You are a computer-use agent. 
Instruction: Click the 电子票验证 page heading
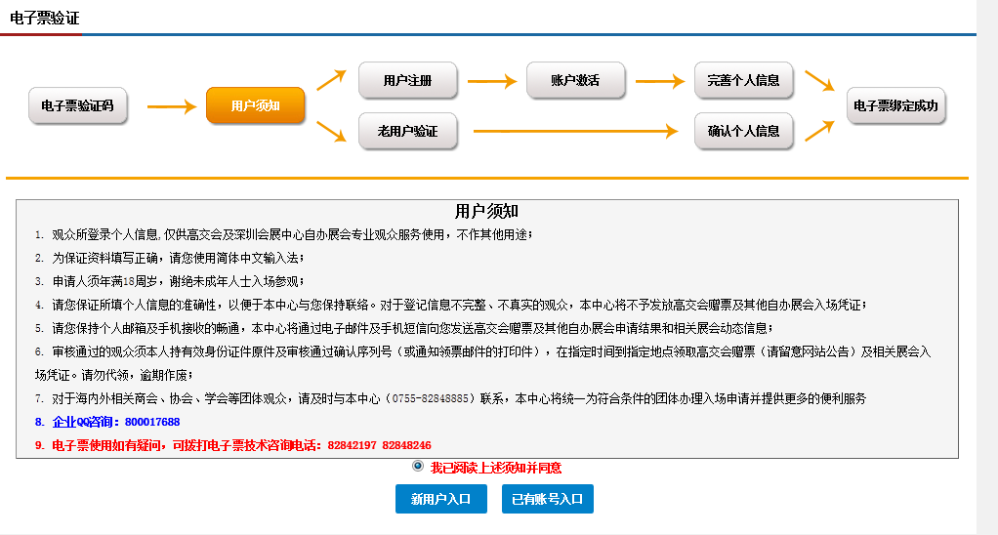[45, 18]
